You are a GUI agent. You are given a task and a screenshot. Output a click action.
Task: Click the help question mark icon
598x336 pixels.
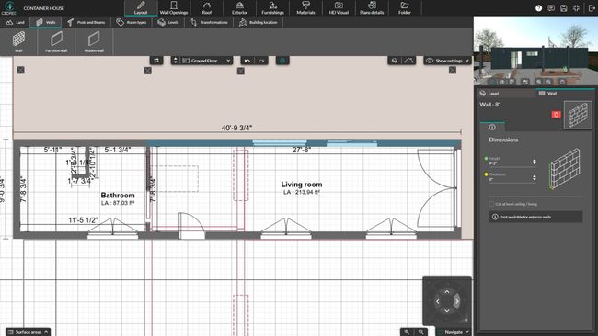tap(538, 8)
